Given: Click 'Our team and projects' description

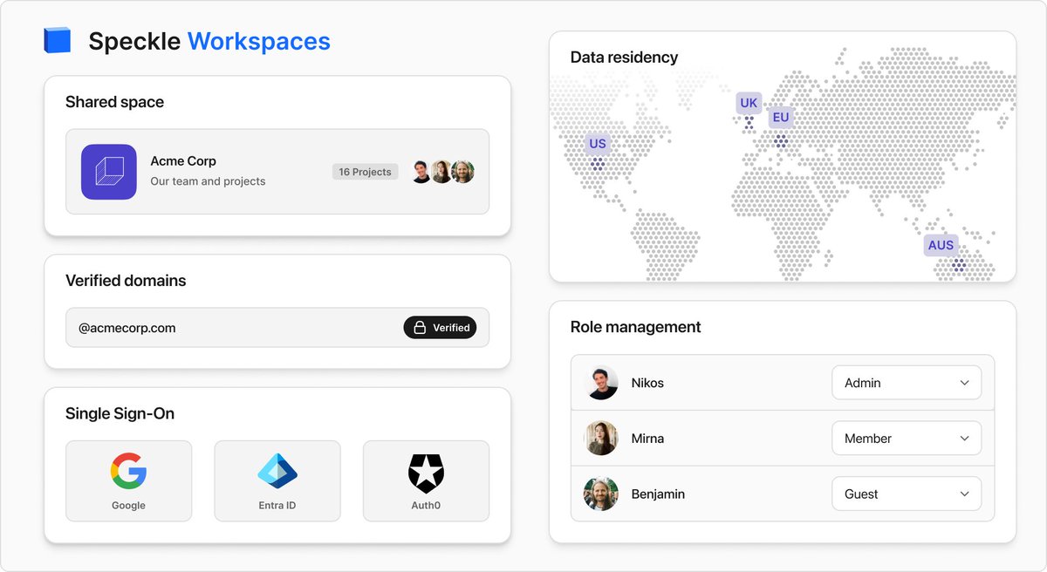Looking at the screenshot, I should pyautogui.click(x=208, y=181).
